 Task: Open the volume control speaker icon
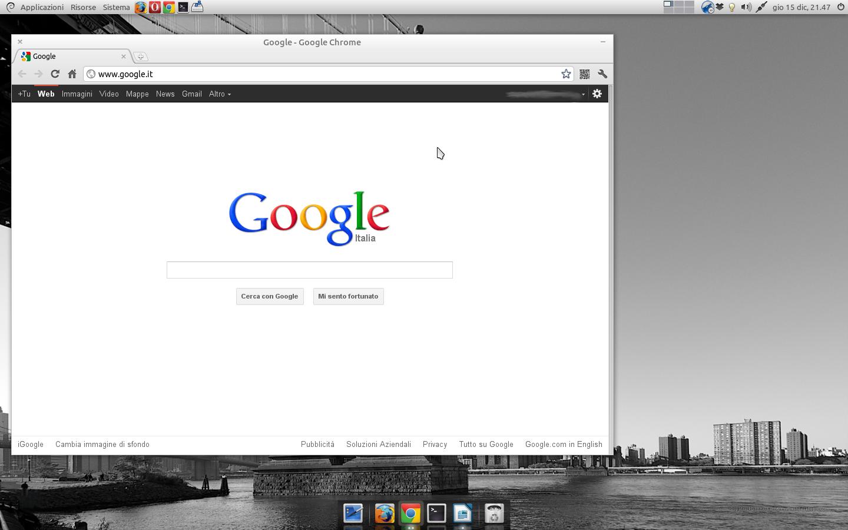746,7
